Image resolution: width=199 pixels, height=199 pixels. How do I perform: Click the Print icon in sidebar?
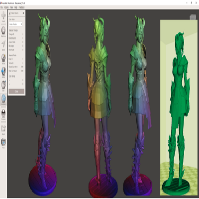click(x=3, y=143)
